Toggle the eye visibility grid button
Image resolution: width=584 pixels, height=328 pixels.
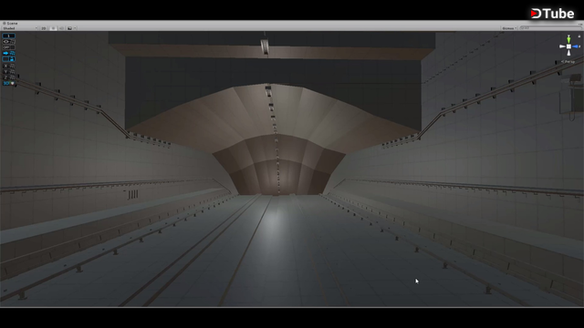click(x=8, y=42)
